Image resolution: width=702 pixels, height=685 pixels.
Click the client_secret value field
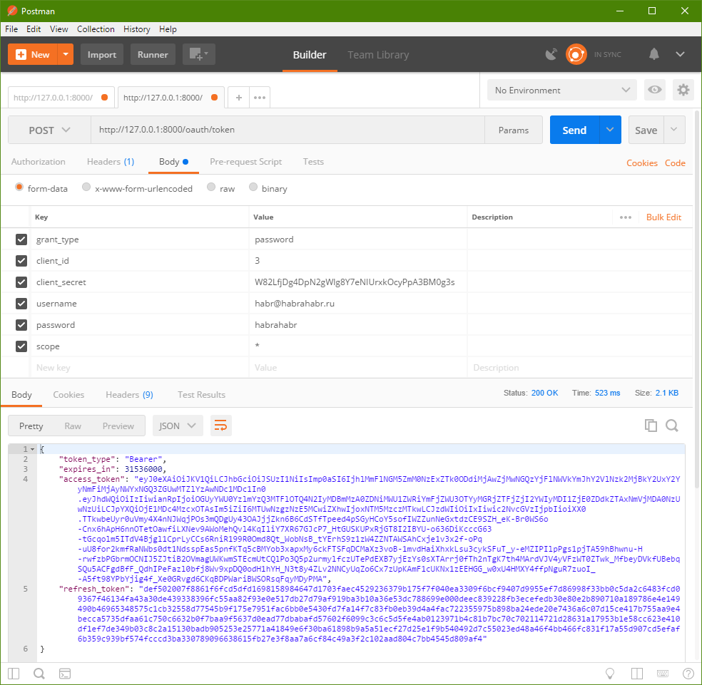click(357, 282)
